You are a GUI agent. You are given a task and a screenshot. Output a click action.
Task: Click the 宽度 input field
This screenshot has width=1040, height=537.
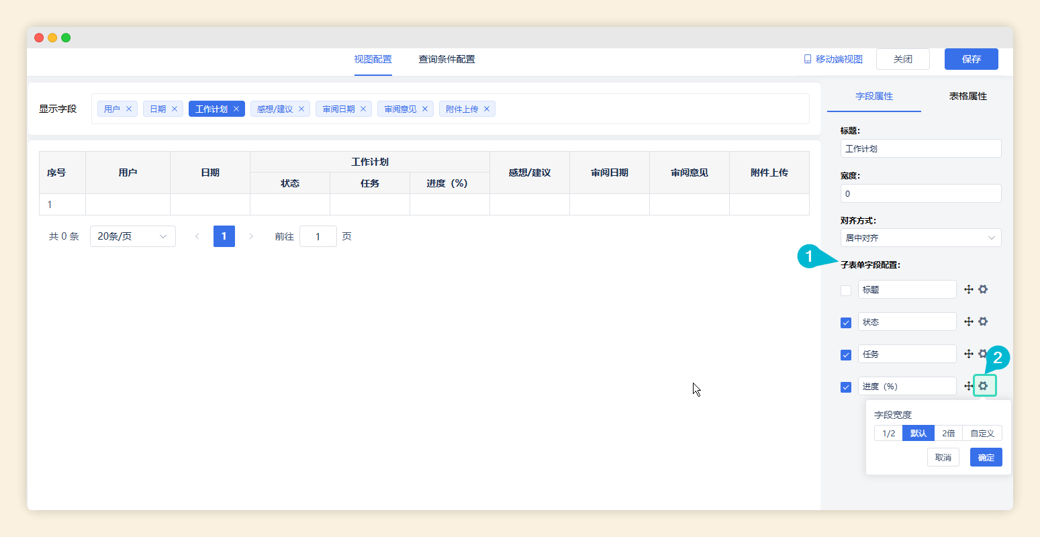[x=920, y=193]
